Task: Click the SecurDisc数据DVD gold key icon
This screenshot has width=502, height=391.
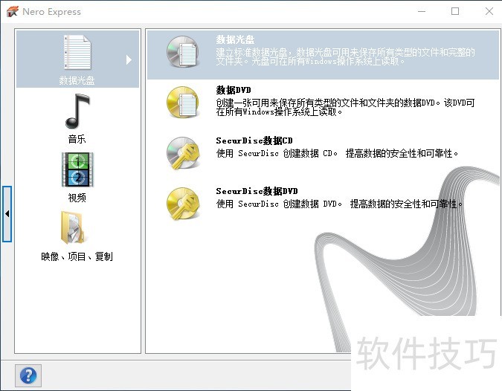Action: click(x=183, y=204)
